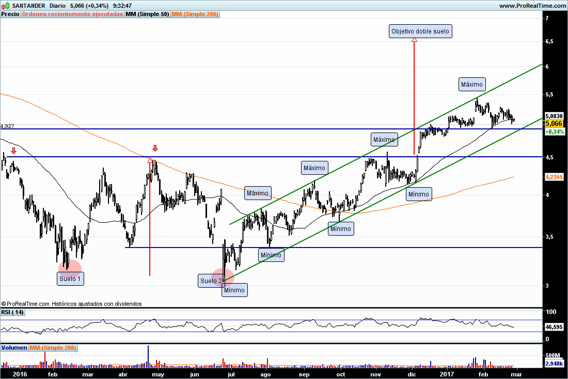This screenshot has width=568, height=379.
Task: Click the yellow 5,066 current price tag
Action: pyautogui.click(x=554, y=124)
